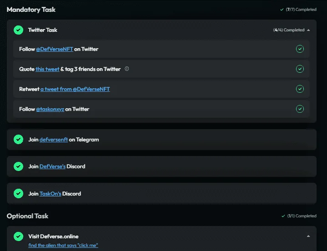The width and height of the screenshot is (327, 251).
Task: Click the 'Twitter Task' title text
Action: [x=43, y=30]
